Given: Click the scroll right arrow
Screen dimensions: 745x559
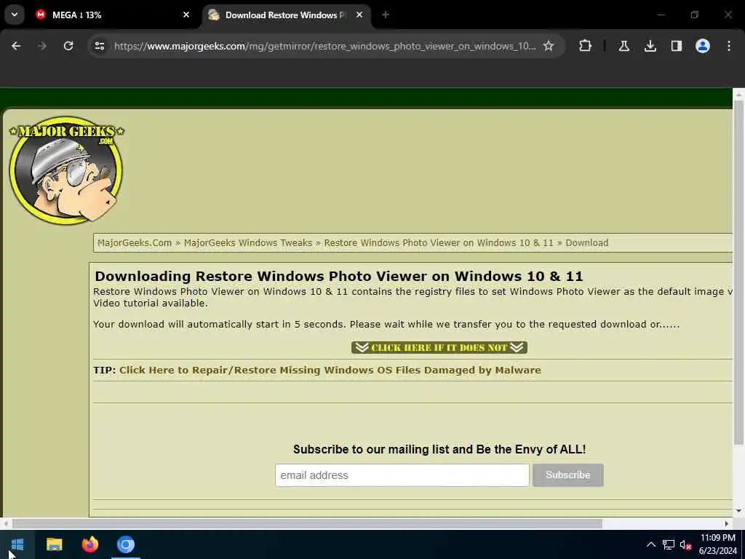Looking at the screenshot, I should 727,524.
